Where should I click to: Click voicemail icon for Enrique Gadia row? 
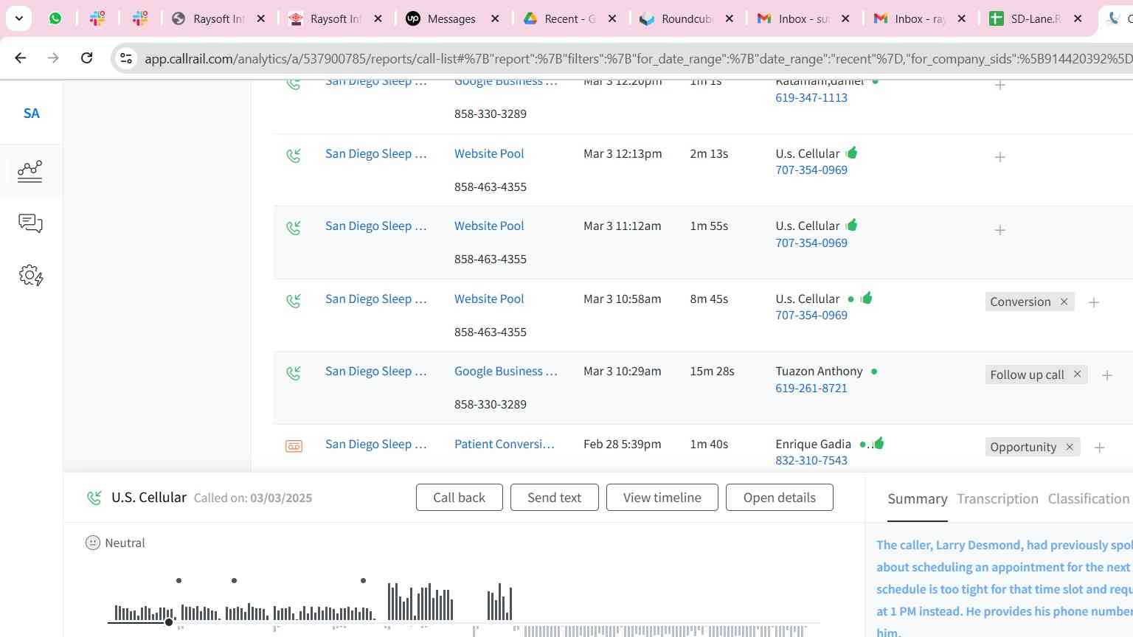294,446
